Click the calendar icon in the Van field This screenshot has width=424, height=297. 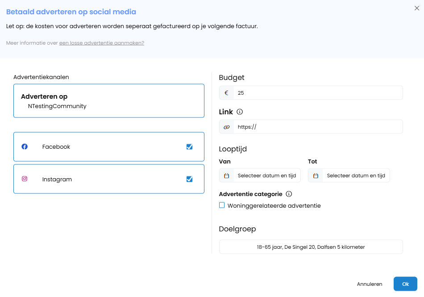[x=226, y=176]
